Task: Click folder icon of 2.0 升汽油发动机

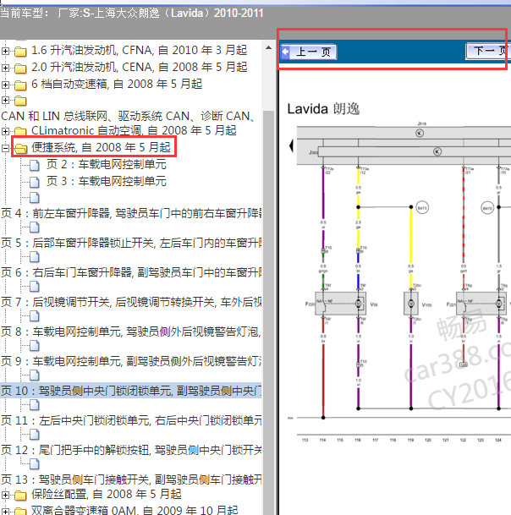Action: pos(20,68)
